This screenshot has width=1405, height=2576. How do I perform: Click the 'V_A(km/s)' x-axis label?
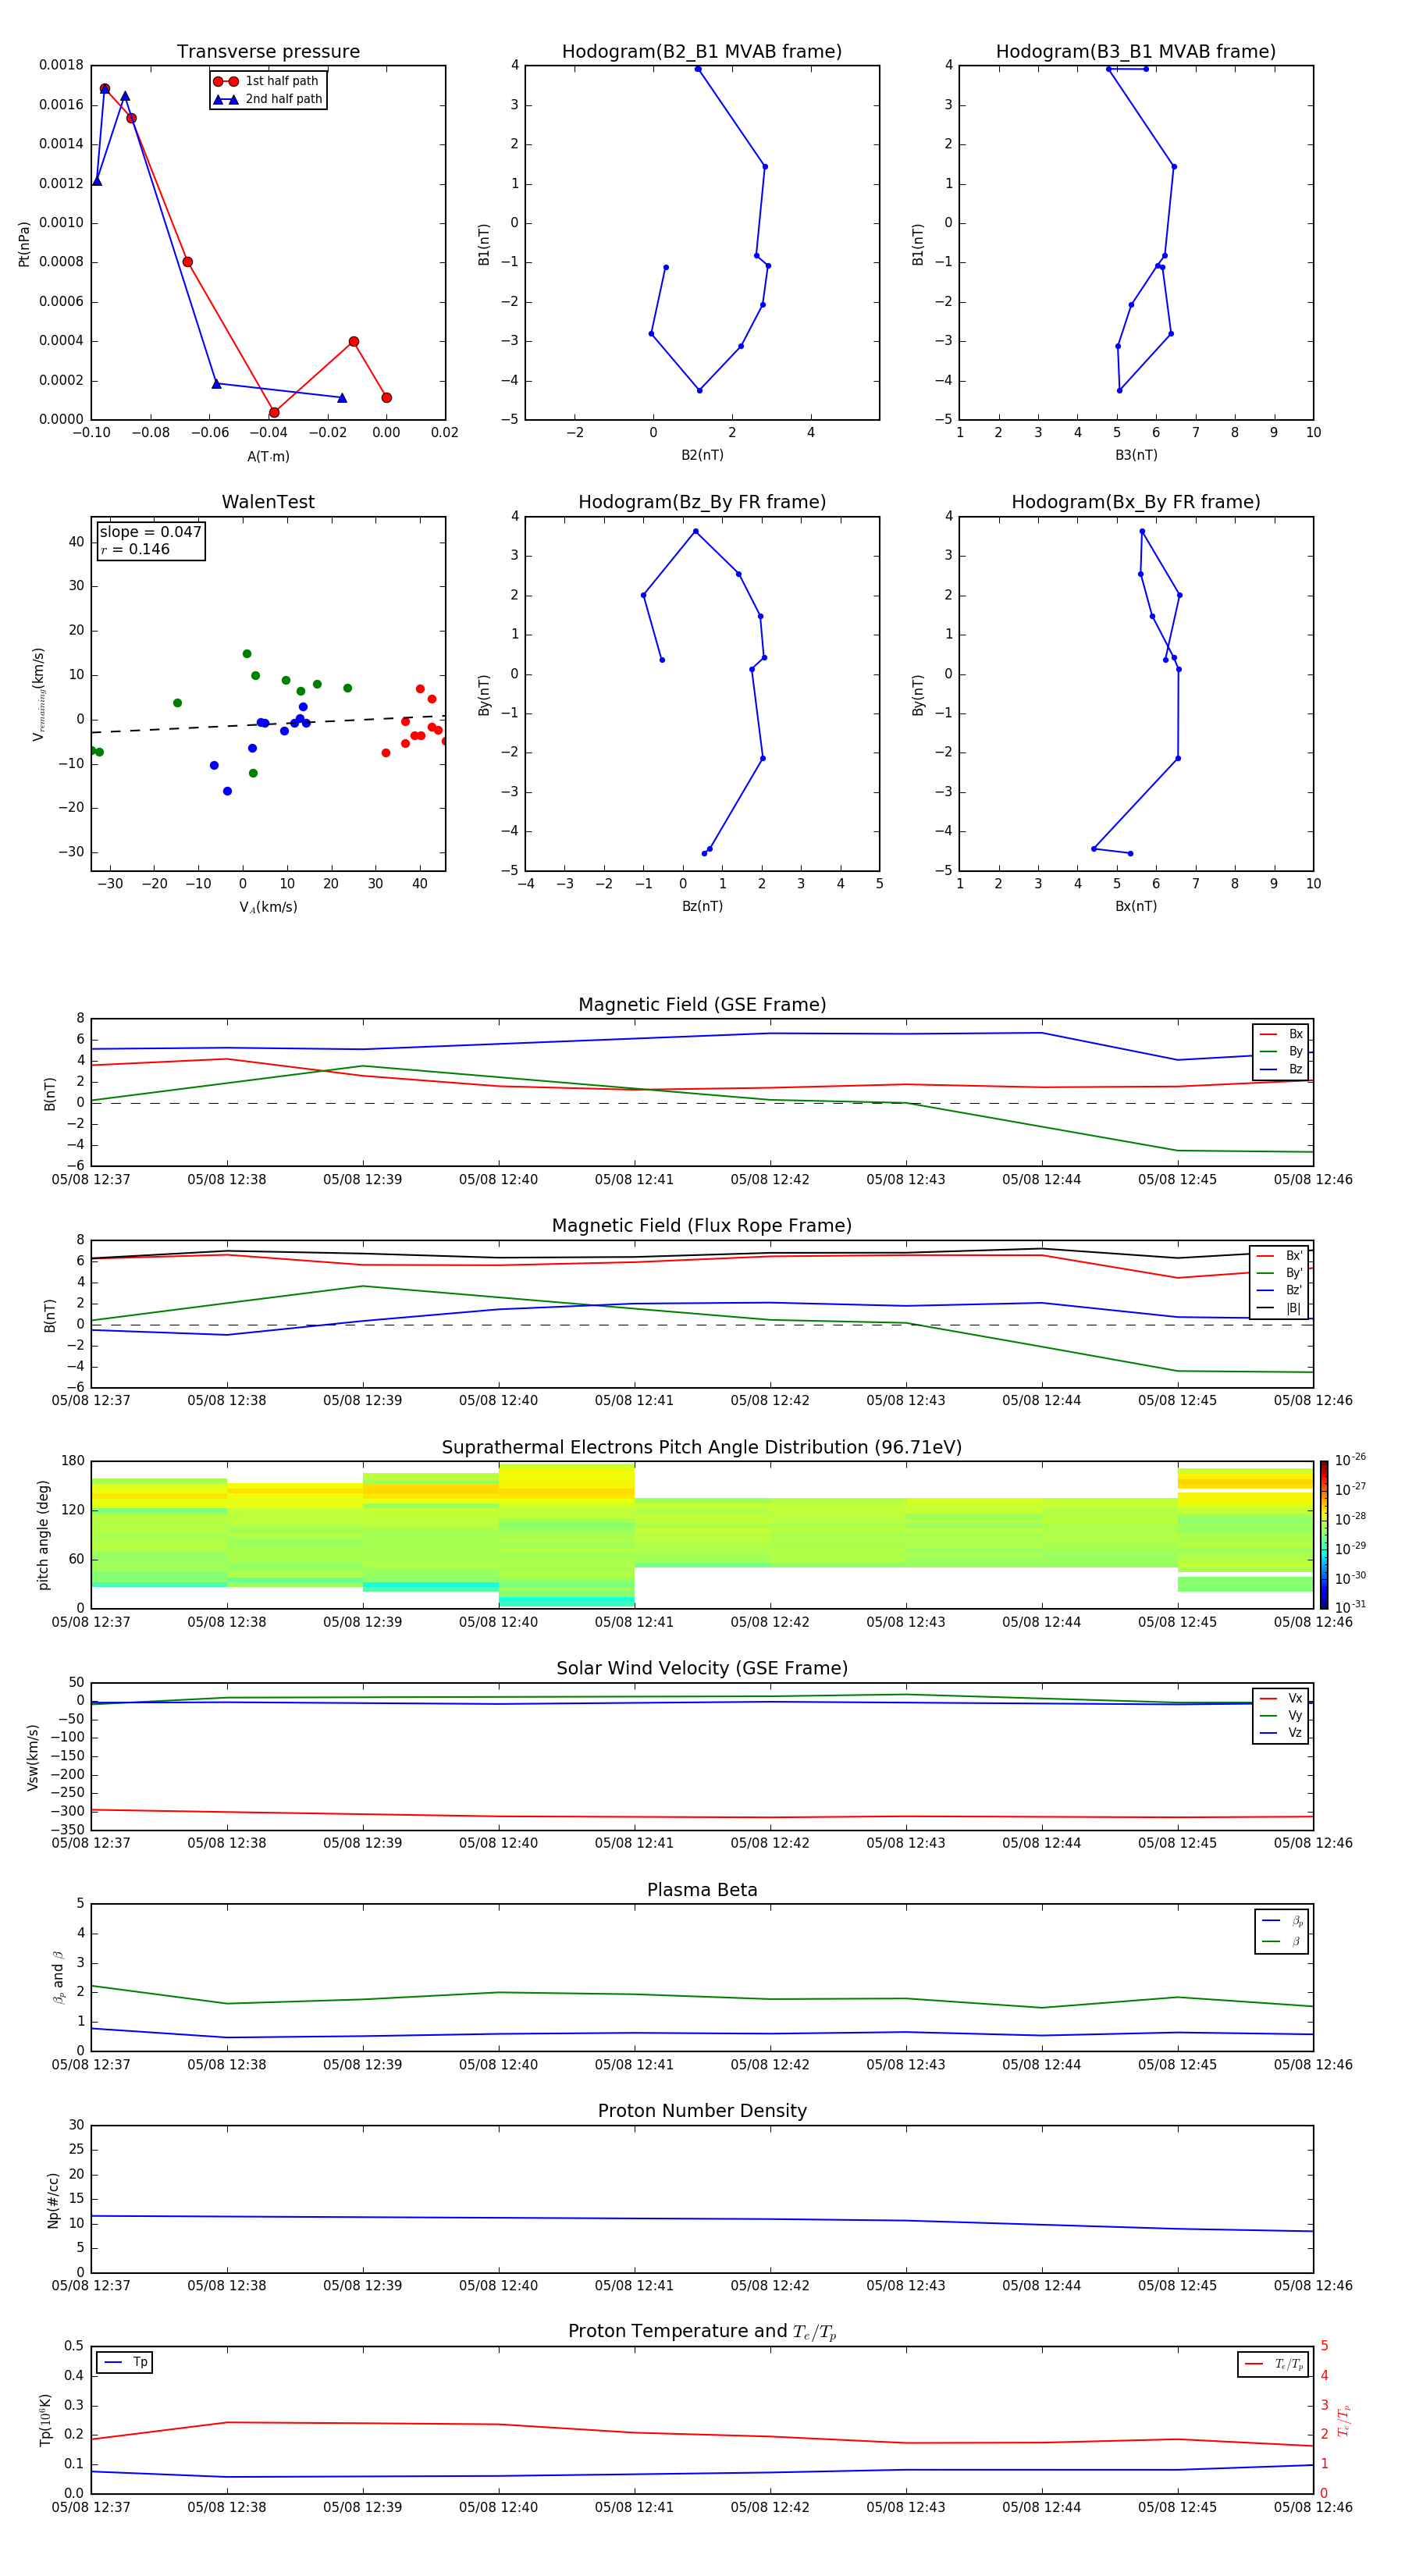click(268, 907)
